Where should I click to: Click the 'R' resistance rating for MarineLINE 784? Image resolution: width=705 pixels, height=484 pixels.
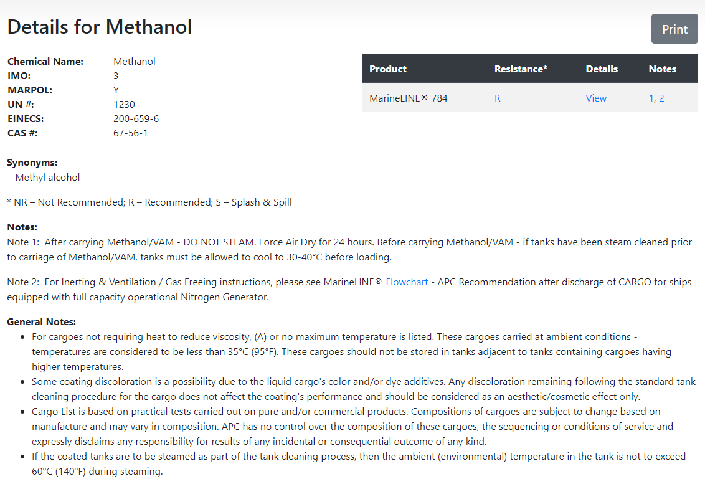[497, 98]
